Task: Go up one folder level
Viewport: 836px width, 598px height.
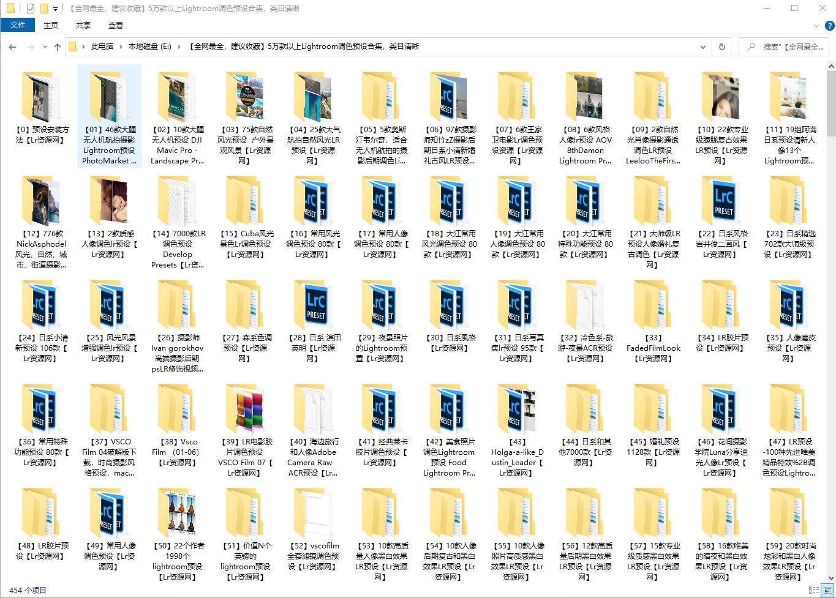Action: click(x=58, y=47)
